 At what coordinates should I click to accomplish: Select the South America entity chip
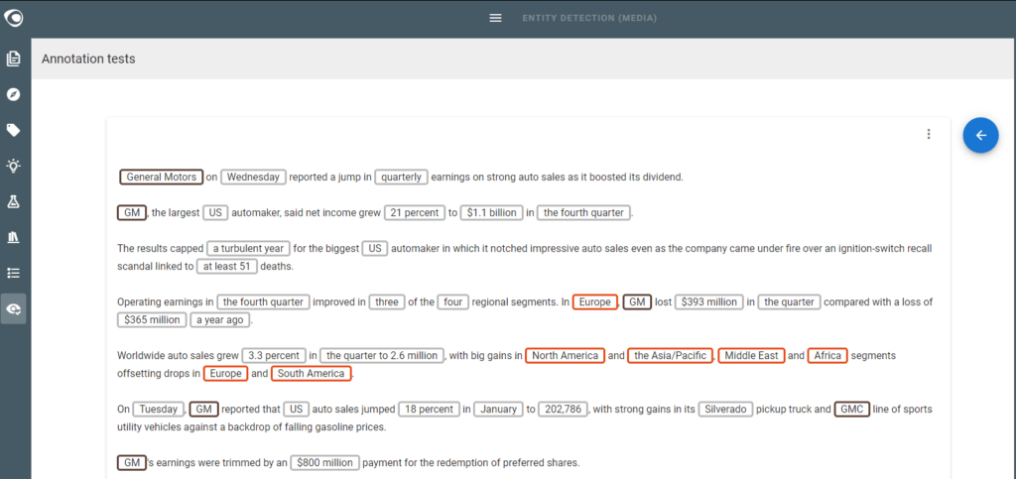pos(312,374)
